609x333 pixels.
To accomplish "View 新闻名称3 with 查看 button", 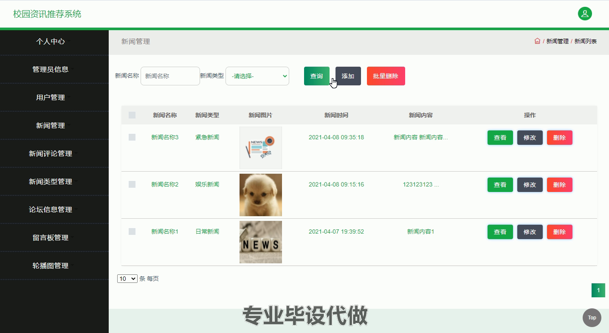I will [x=500, y=138].
